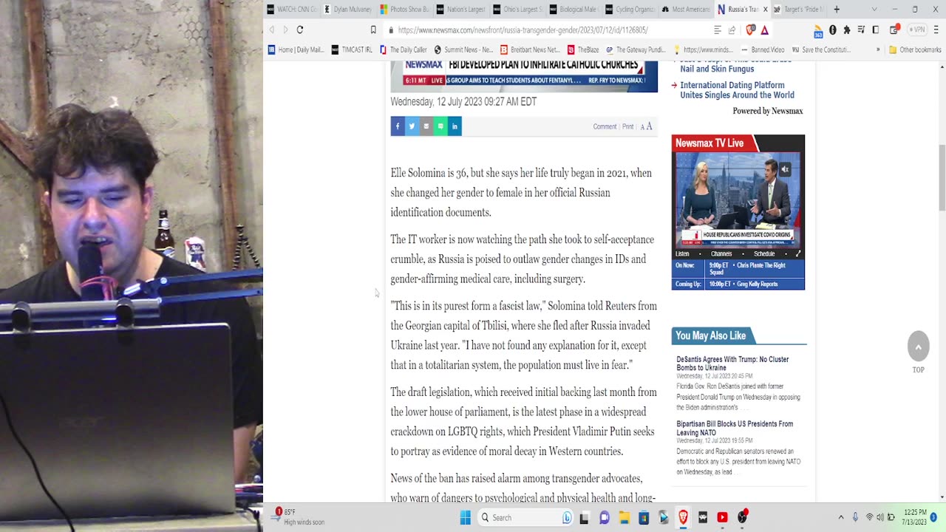The image size is (946, 532).
Task: Share the article on Facebook
Action: [398, 126]
